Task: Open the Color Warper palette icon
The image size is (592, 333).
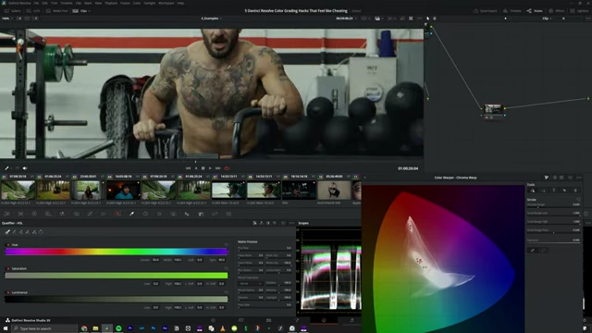Action: [117, 214]
